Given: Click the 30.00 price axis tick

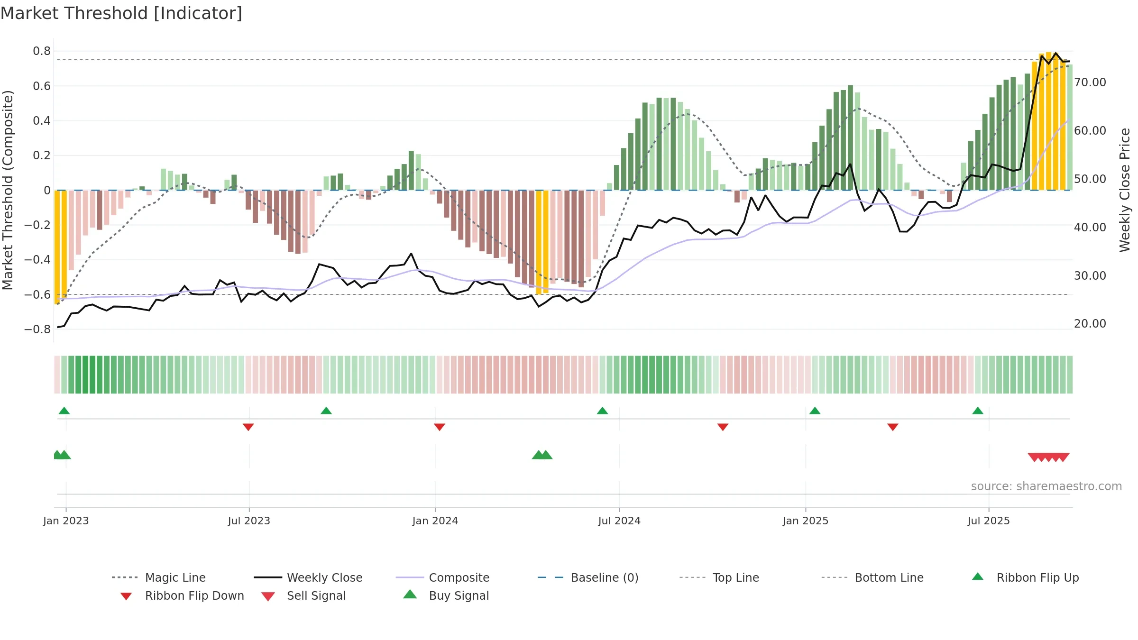Looking at the screenshot, I should (1090, 276).
